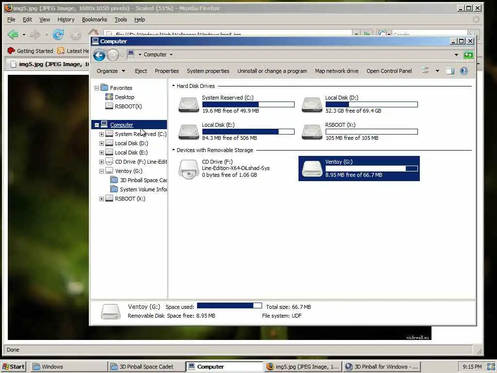Open Firefox Edit menu

[x=27, y=19]
